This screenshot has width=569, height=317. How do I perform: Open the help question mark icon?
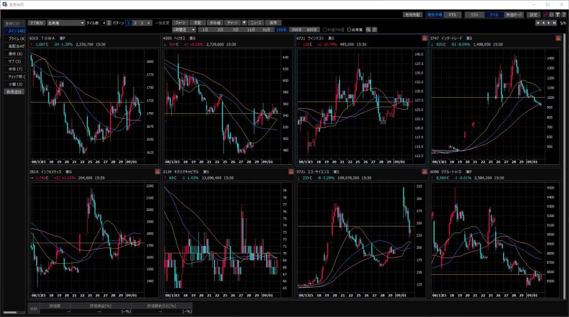[563, 14]
